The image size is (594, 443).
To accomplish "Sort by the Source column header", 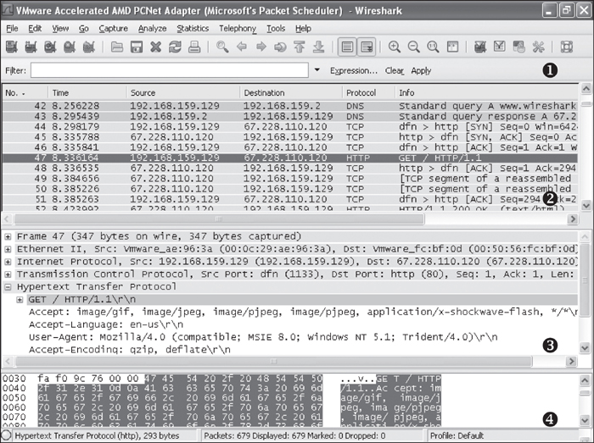I will point(183,92).
